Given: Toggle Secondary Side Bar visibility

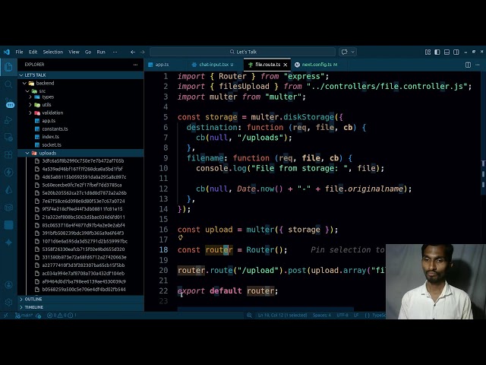Looking at the screenshot, I should pos(456,52).
